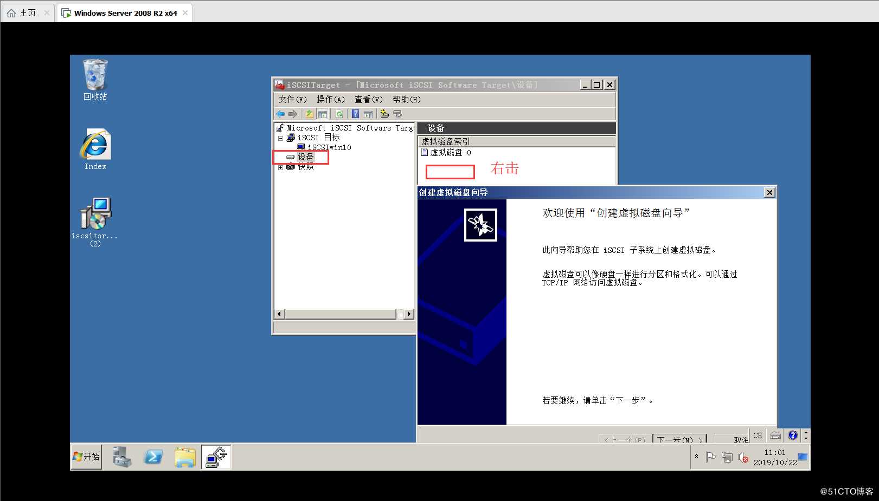Click the iSCSITarget title bar app icon

[x=279, y=84]
